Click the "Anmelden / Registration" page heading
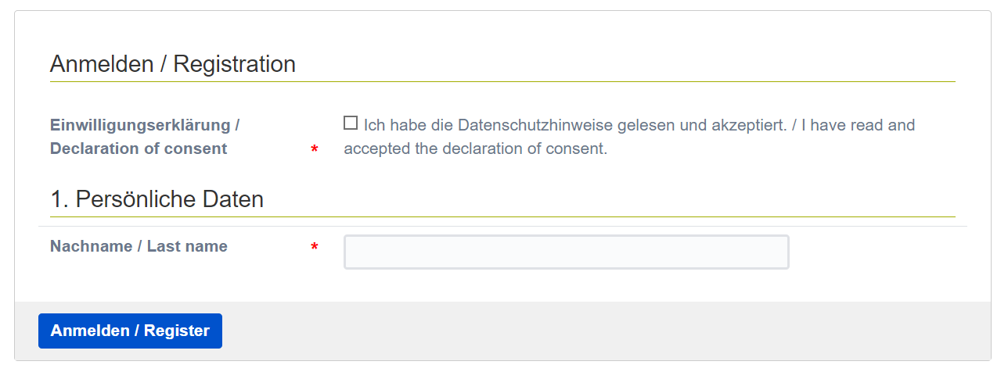1008x372 pixels. 173,64
